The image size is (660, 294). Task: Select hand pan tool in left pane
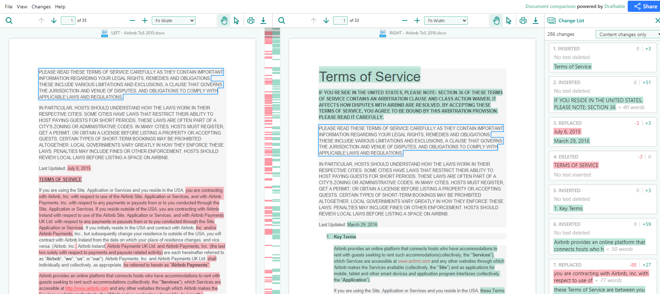(x=224, y=21)
